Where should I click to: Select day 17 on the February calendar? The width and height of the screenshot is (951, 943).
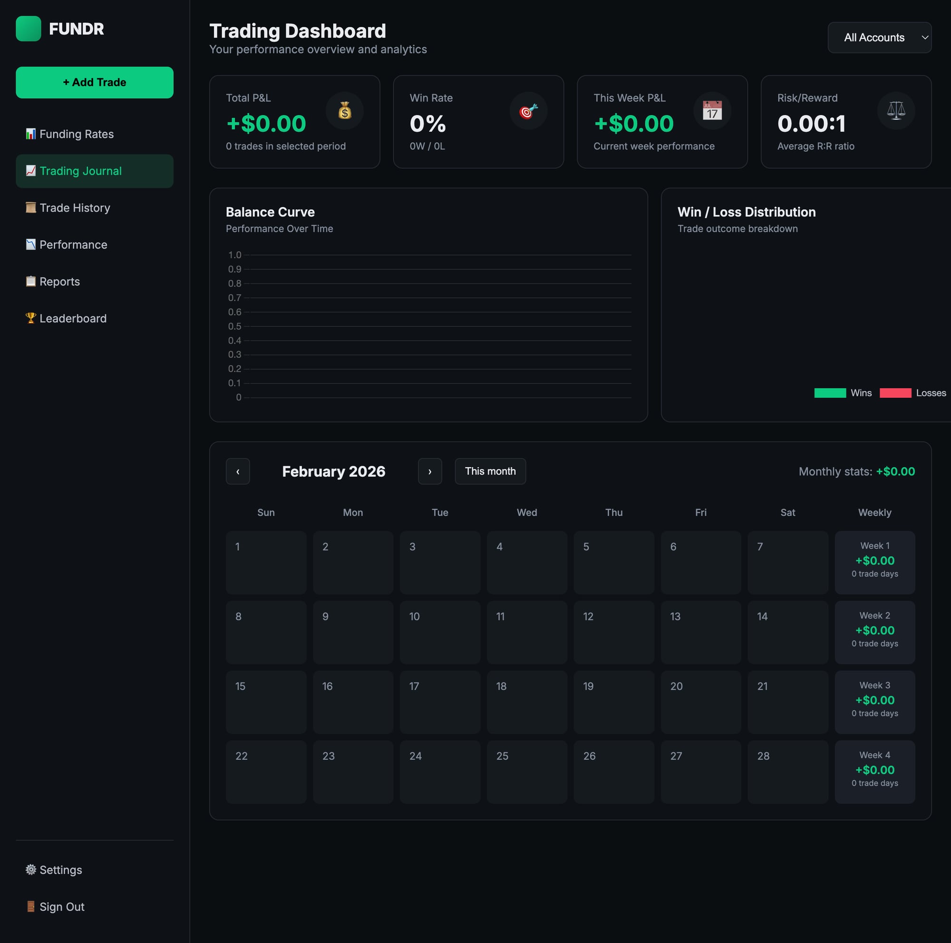439,702
